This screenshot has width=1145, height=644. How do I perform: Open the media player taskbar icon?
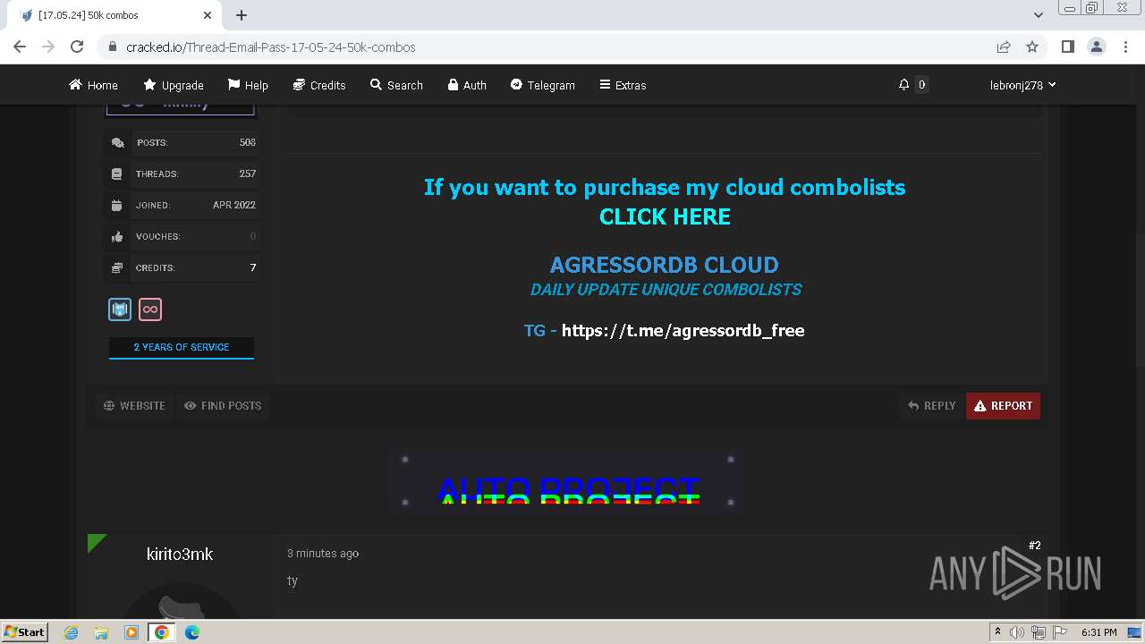[131, 632]
